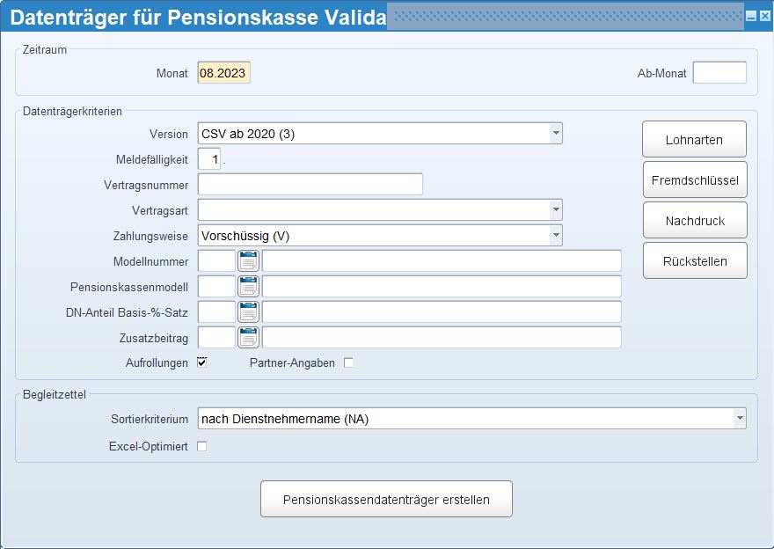Image resolution: width=774 pixels, height=549 pixels.
Task: Click the Zusatzbeitrag description field
Action: coord(442,338)
